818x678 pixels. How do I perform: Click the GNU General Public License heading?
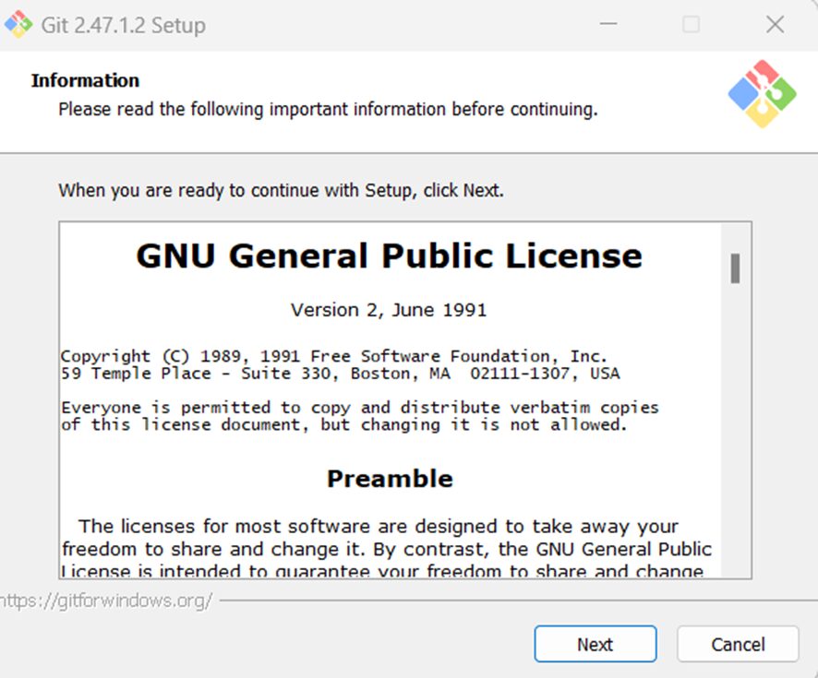coord(389,256)
